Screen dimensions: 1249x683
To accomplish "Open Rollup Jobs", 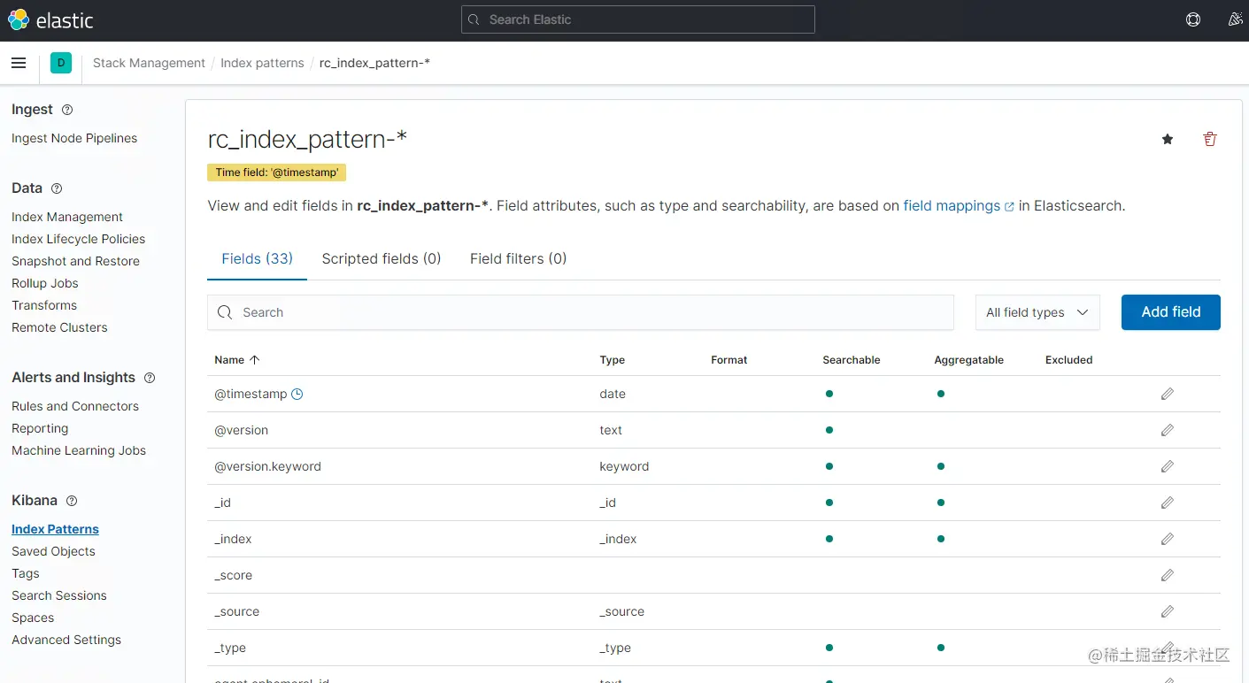I will pos(45,283).
